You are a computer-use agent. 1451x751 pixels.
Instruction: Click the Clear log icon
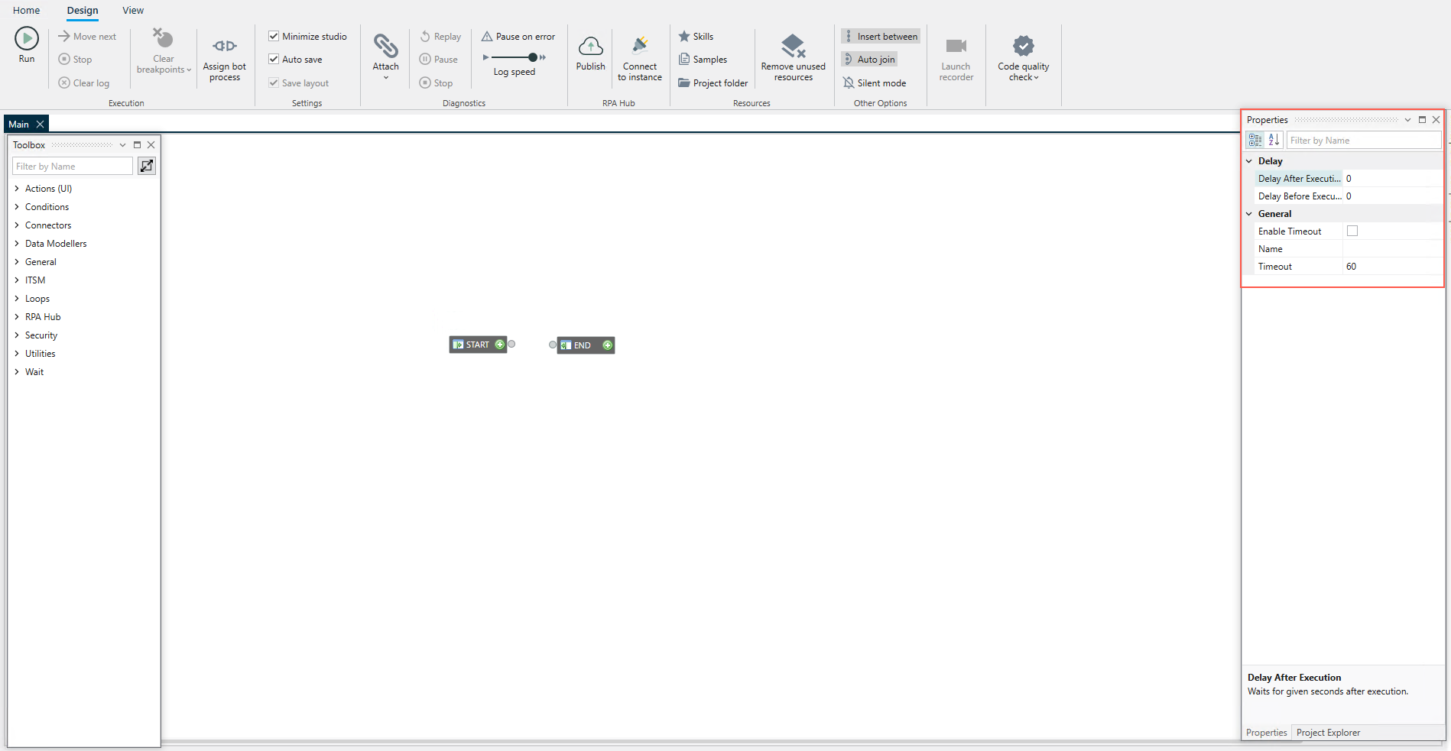tap(64, 83)
